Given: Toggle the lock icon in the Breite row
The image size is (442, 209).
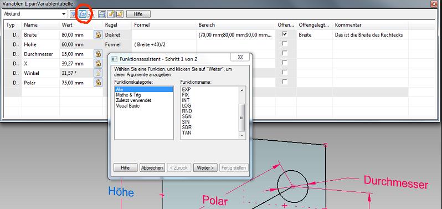Looking at the screenshot, I should click(98, 35).
